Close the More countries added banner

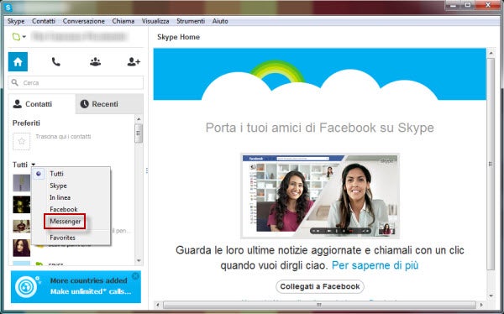click(x=136, y=276)
